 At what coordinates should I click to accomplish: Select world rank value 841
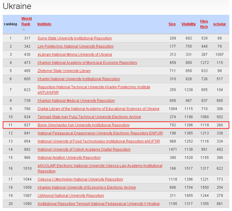point(27,133)
